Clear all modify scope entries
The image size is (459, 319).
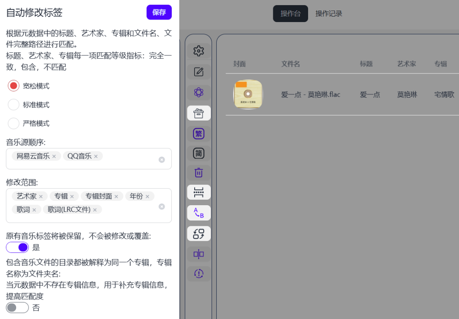[x=161, y=206]
